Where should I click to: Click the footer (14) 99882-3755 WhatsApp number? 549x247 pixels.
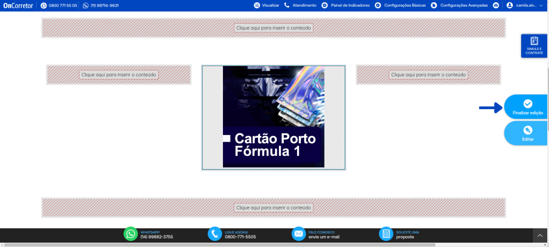click(x=156, y=237)
